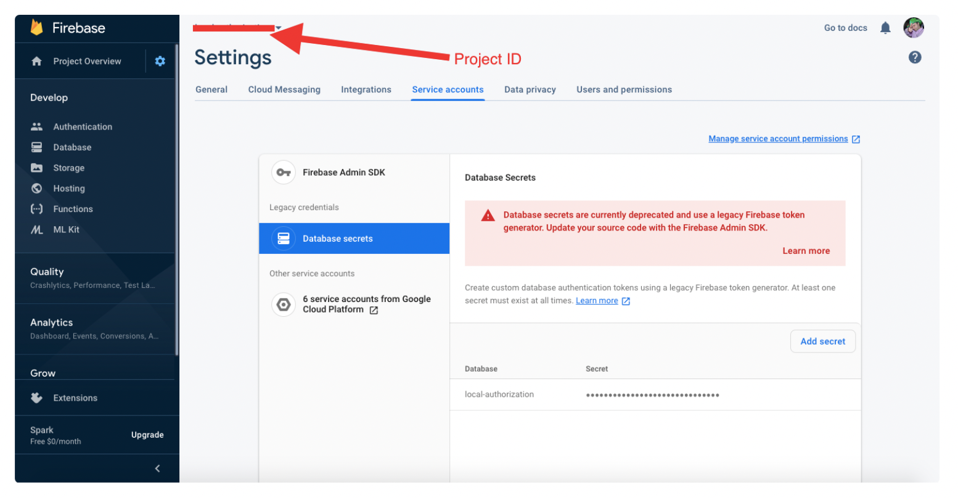
Task: Click external link icon beside Cloud Platform
Action: pyautogui.click(x=374, y=310)
